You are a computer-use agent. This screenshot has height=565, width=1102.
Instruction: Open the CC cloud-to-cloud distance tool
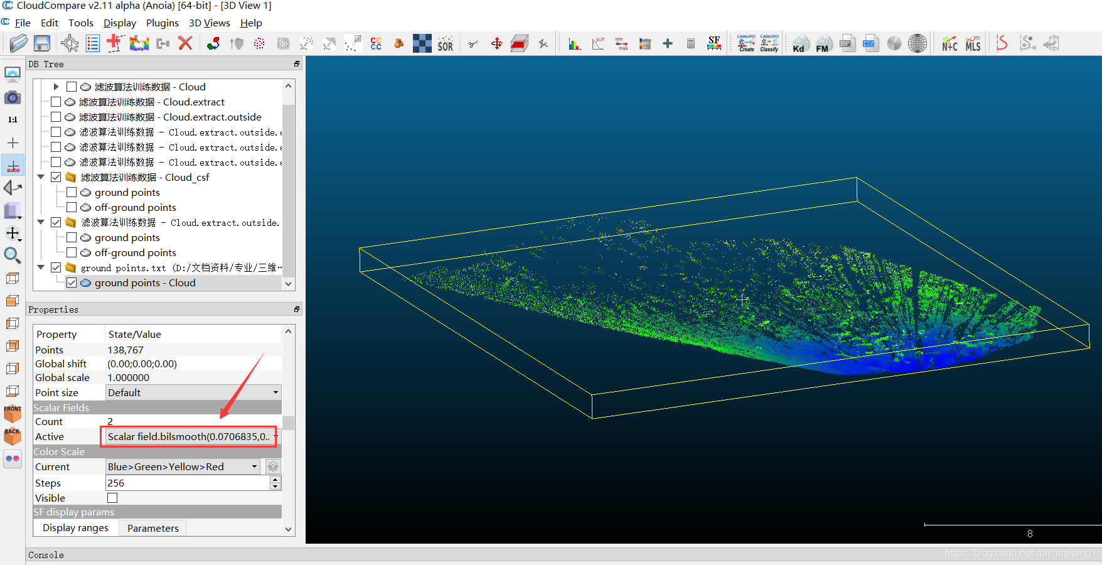(x=376, y=43)
